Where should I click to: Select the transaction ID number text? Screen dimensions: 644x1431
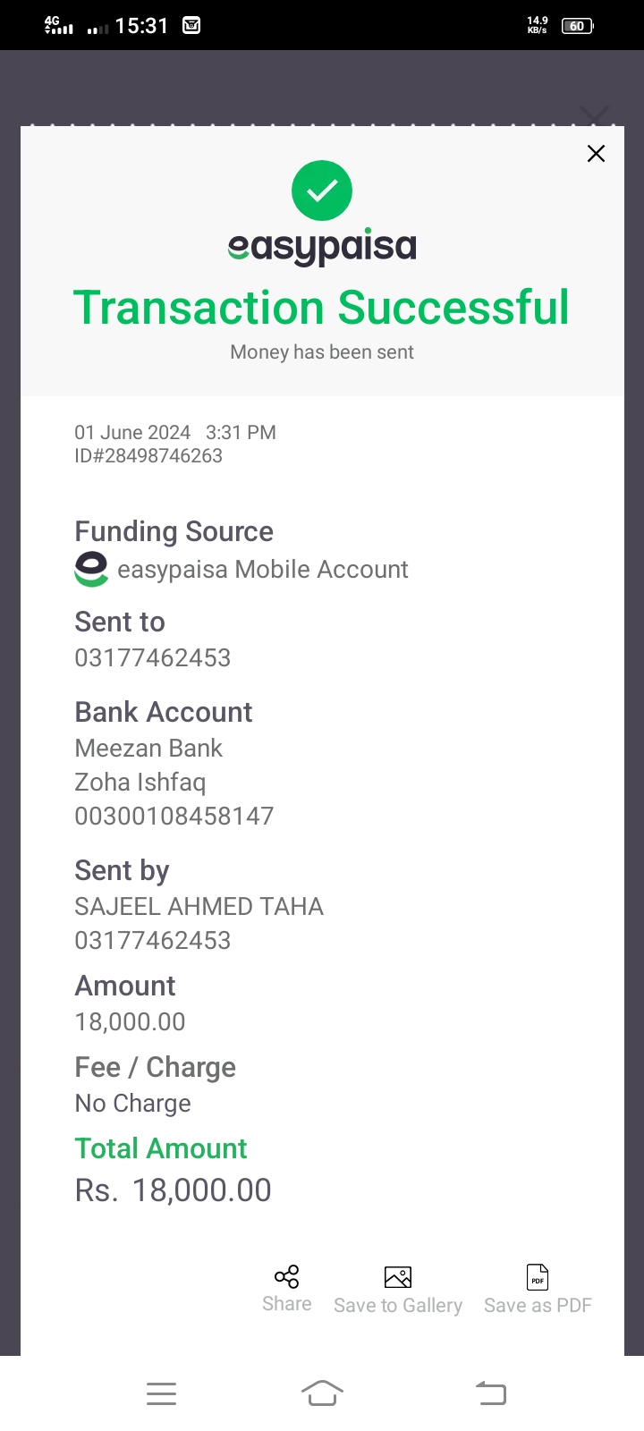[148, 455]
